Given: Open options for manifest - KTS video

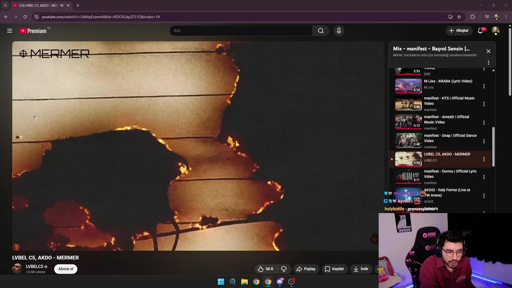Looking at the screenshot, I should tap(484, 104).
